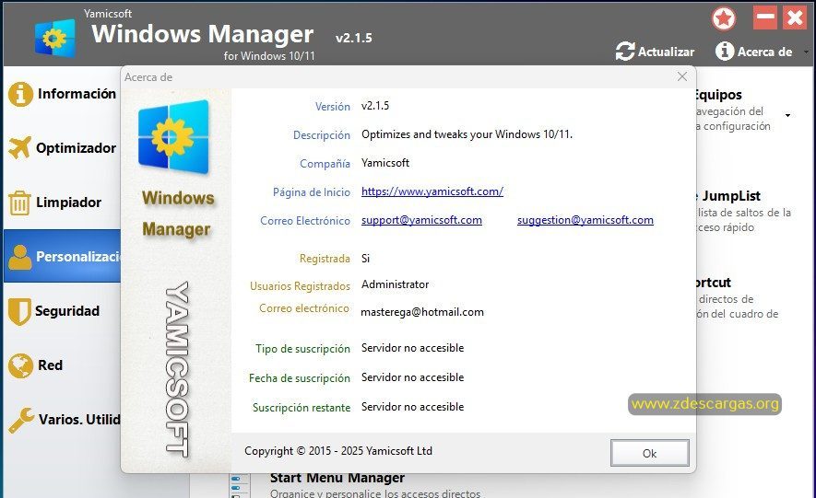Viewport: 816px width, 498px height.
Task: Open the https://www.yamicsoft.com/ link
Action: (x=432, y=191)
